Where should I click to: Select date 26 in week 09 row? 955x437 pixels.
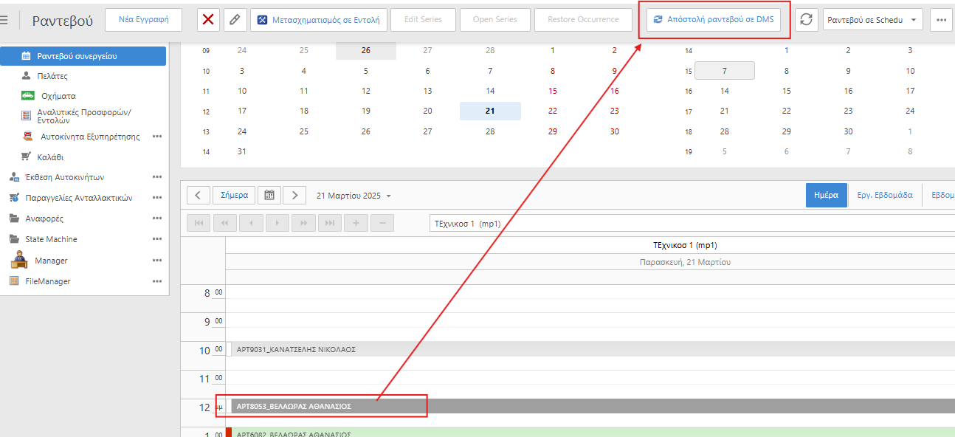[x=366, y=51]
